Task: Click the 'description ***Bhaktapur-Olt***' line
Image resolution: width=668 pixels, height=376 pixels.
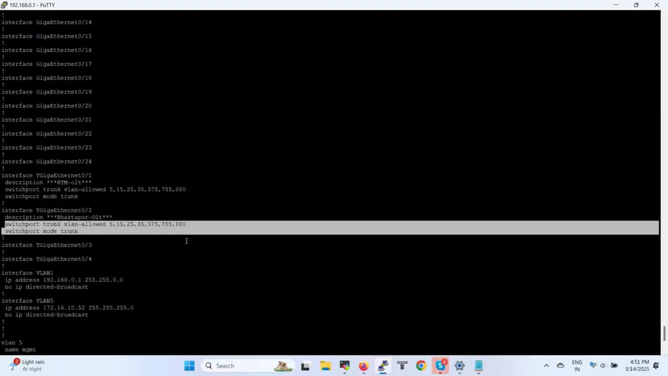Action: [x=58, y=217]
